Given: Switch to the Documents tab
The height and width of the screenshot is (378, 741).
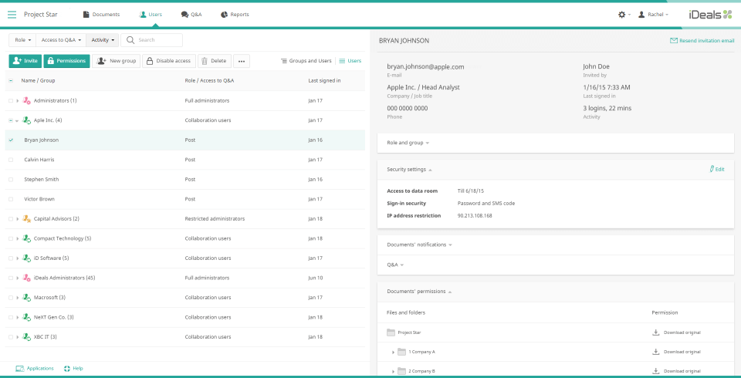Looking at the screenshot, I should (x=101, y=14).
